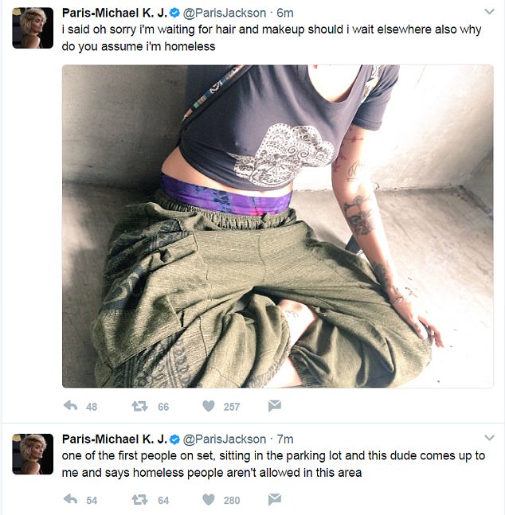Retweet the hair and makeup tweet
505x515 pixels.
(139, 406)
